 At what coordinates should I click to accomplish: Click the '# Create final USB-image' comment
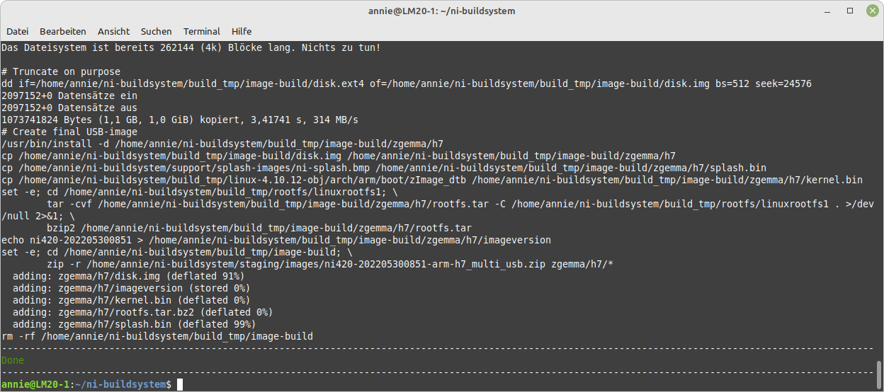(x=69, y=132)
